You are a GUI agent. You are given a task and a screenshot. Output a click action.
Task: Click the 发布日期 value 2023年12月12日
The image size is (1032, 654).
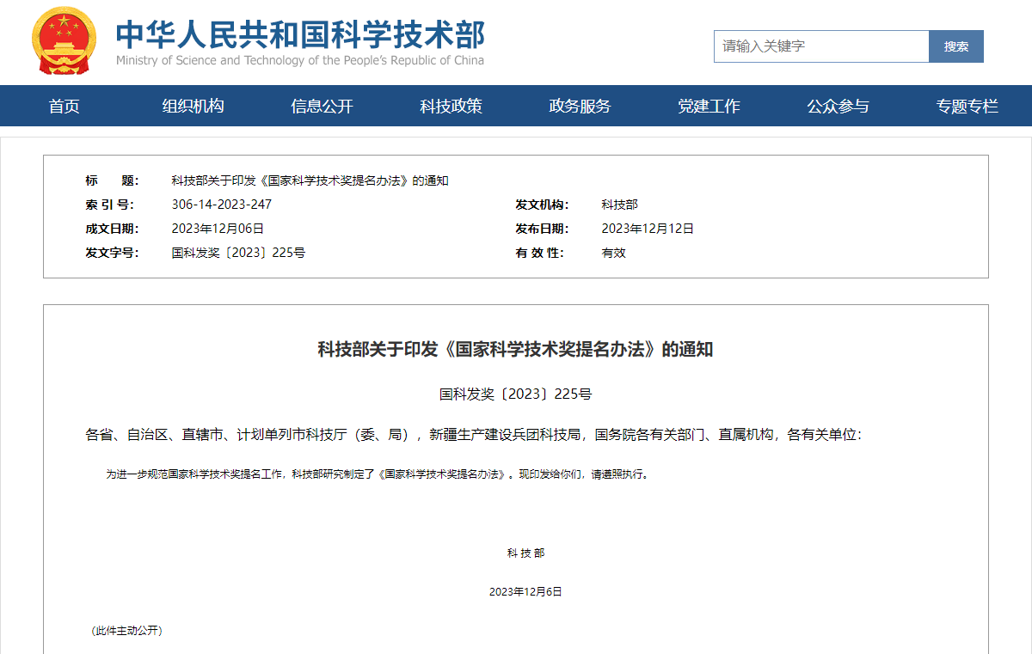648,229
